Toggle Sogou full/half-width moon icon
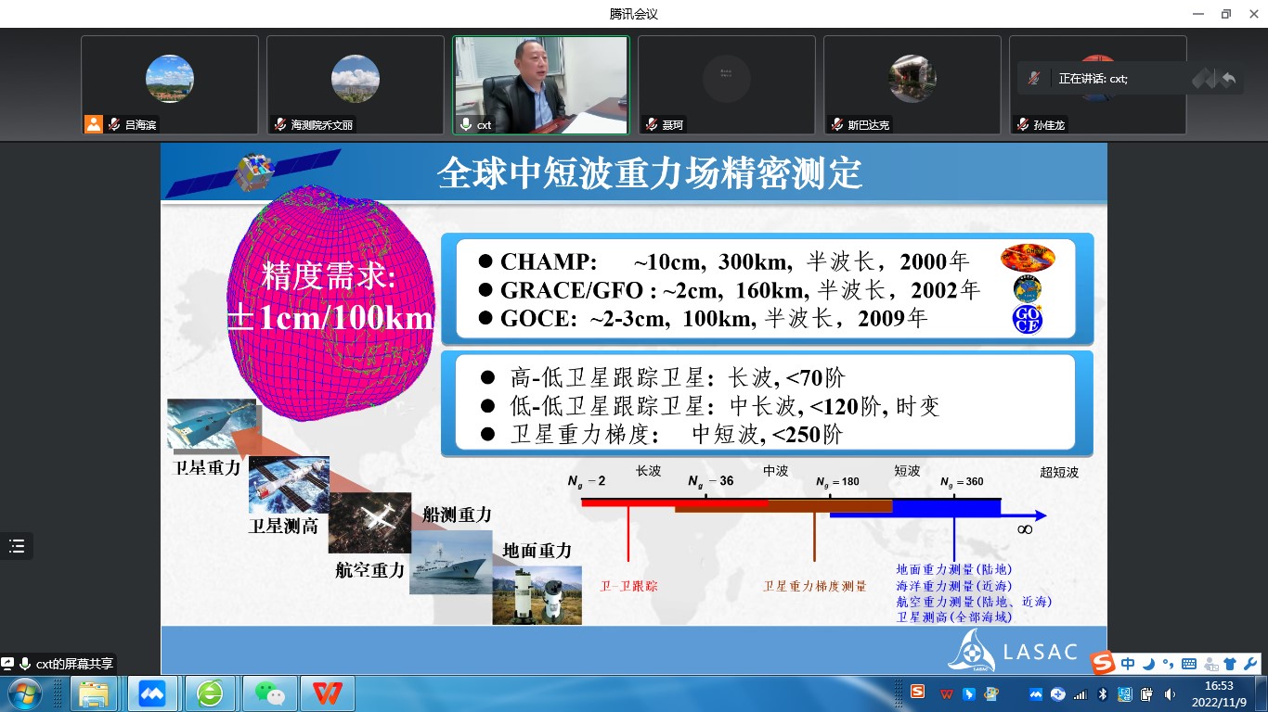Viewport: 1268px width, 712px height. click(x=1149, y=664)
